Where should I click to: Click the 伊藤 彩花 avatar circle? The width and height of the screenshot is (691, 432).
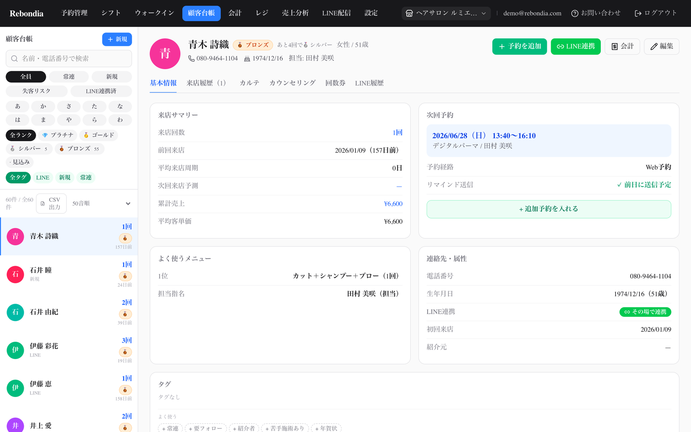[15, 350]
